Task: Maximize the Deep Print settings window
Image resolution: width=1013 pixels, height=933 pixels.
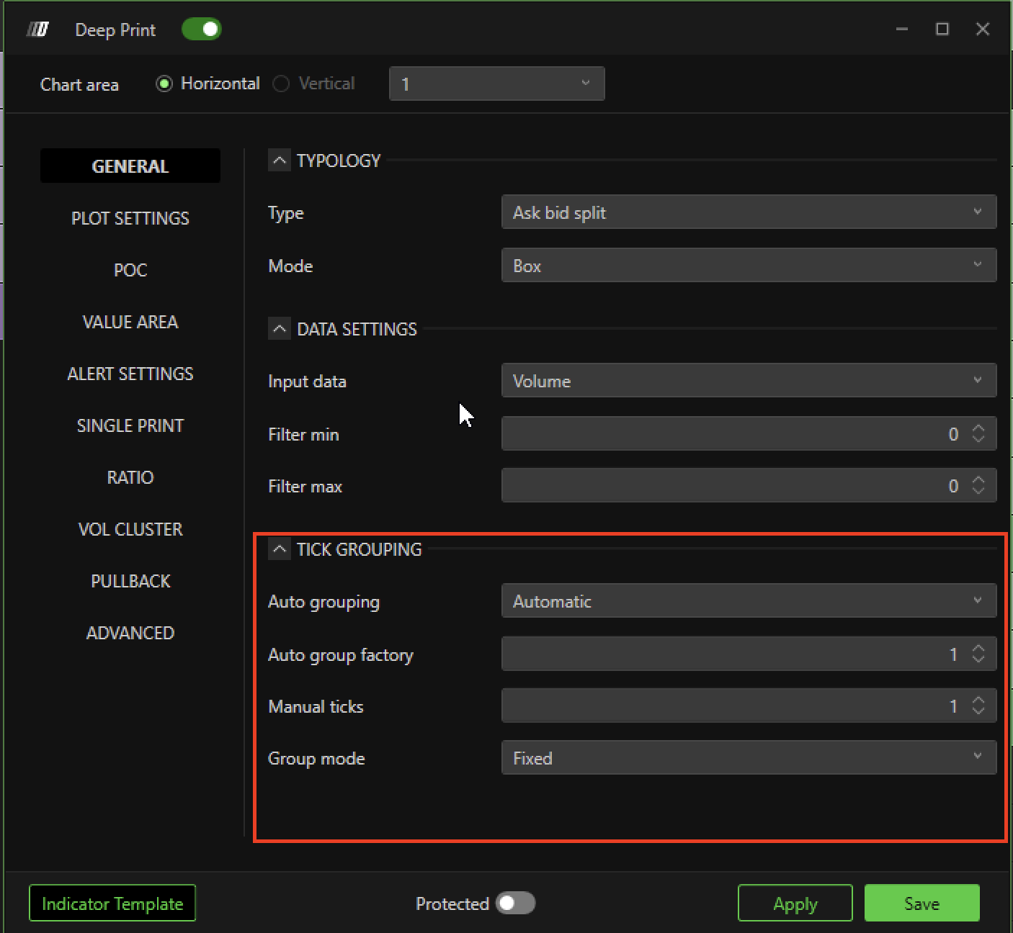Action: click(942, 30)
